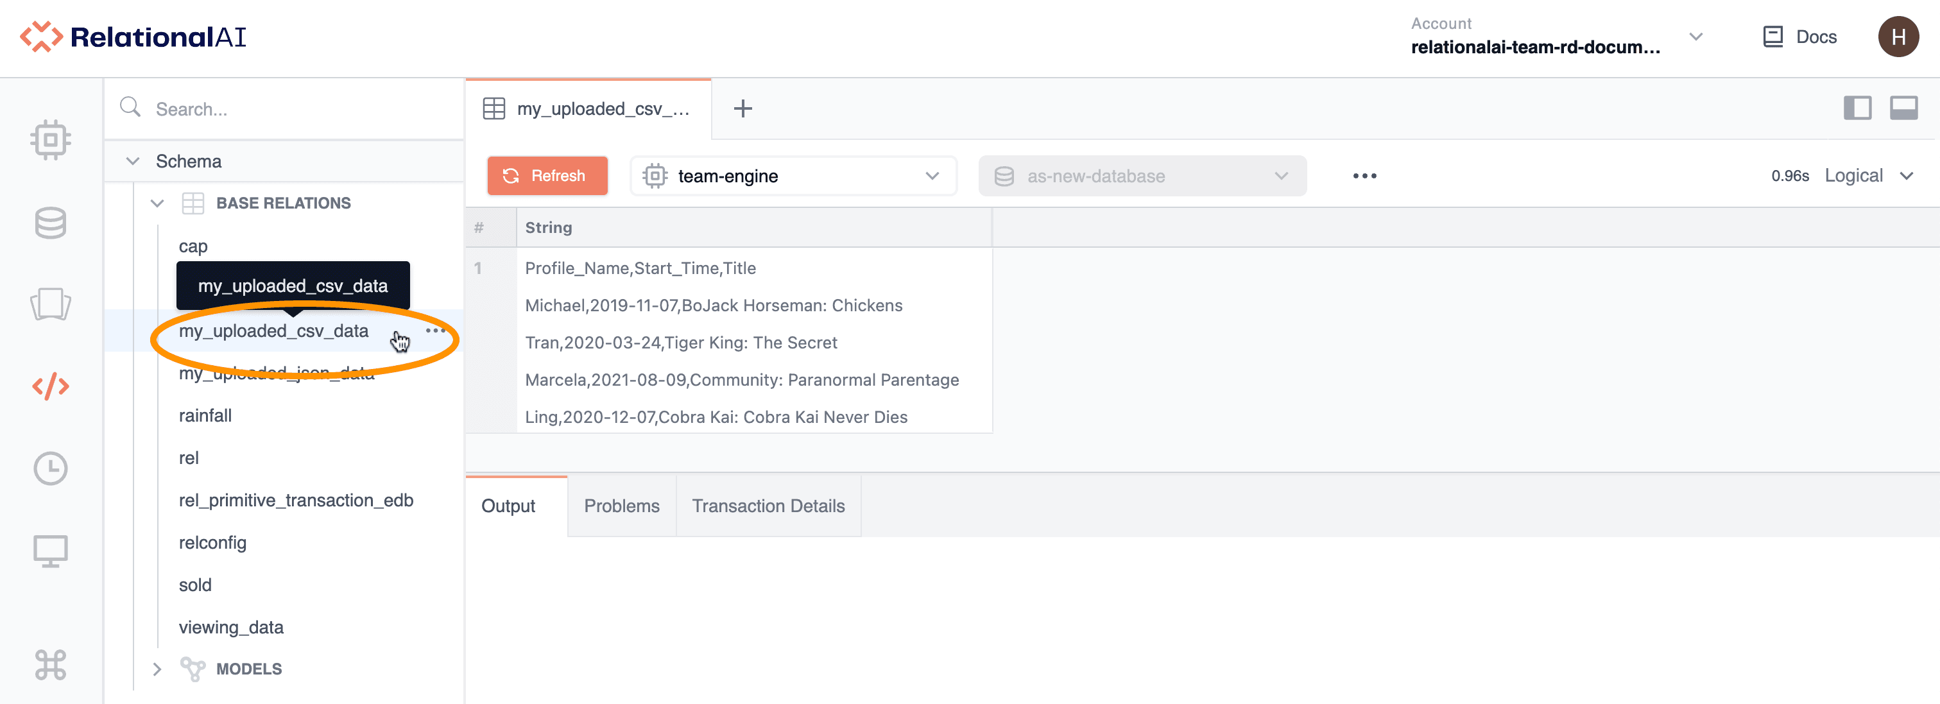
Task: Open the Databases cylinder icon in sidebar
Action: point(51,223)
